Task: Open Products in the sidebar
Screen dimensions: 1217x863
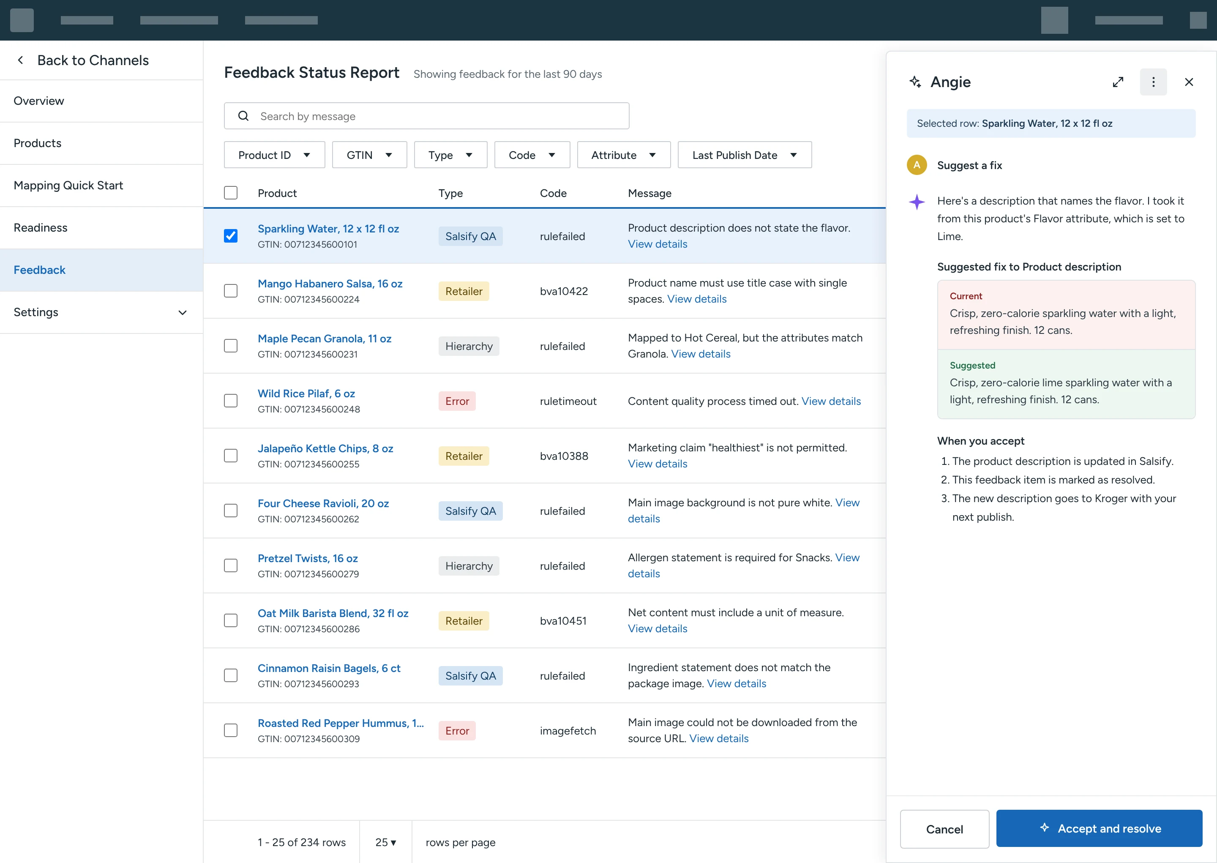Action: [101, 143]
